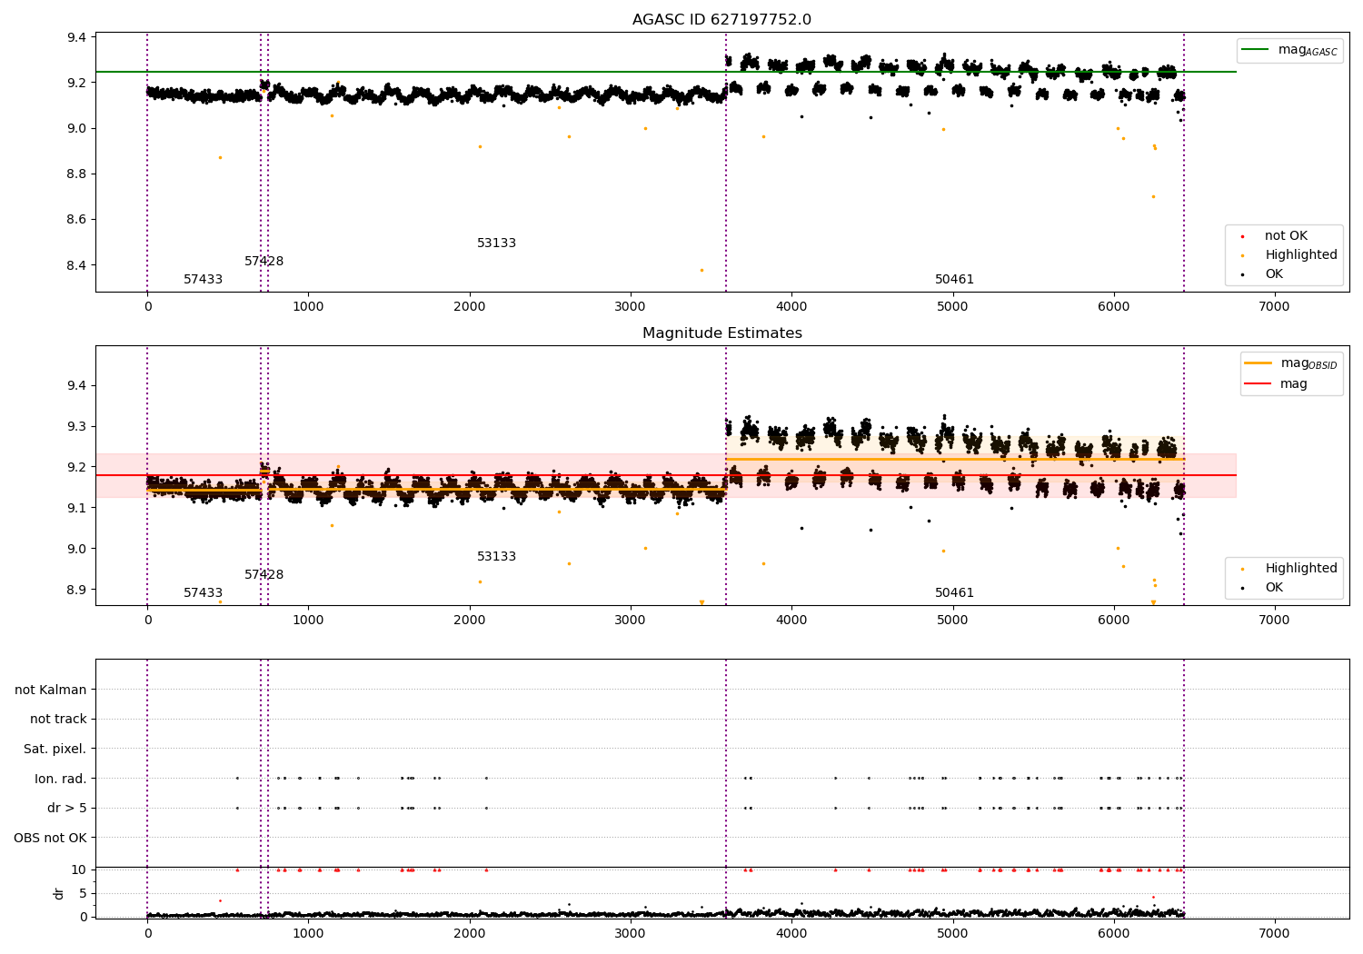
Task: Click label 57428 in Magnitude Estimates plot
Action: click(x=264, y=575)
